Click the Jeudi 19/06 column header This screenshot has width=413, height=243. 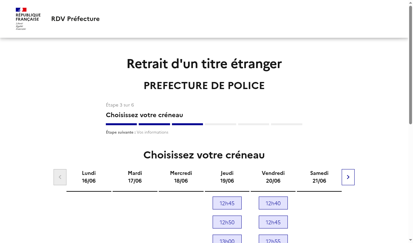point(227,177)
